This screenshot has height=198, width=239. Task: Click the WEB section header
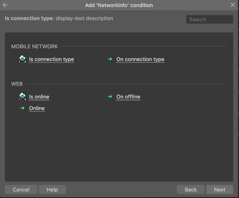(17, 84)
